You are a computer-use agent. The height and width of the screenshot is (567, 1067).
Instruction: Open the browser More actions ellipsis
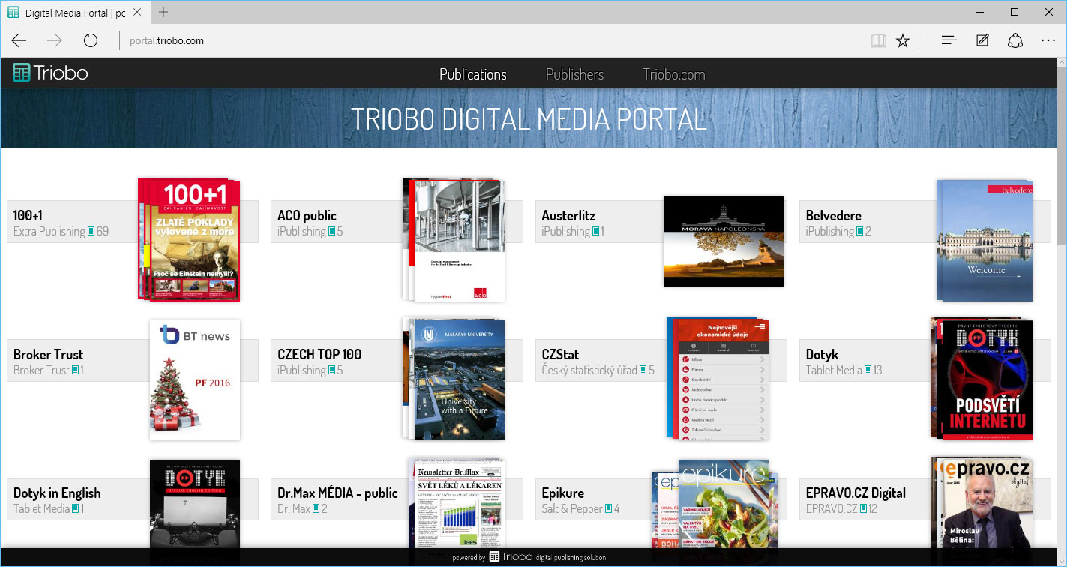1048,40
